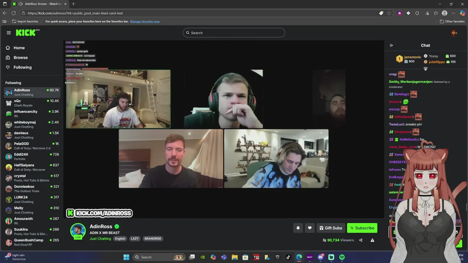Reload the page with browser refresh icon
This screenshot has height=263, width=468.
click(x=14, y=13)
